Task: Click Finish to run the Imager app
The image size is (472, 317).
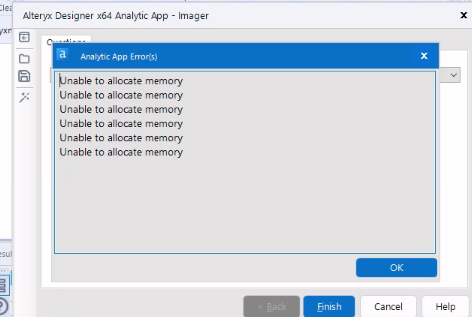Action: [x=328, y=306]
